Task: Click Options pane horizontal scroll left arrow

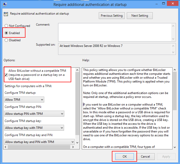Action: pos(5,147)
